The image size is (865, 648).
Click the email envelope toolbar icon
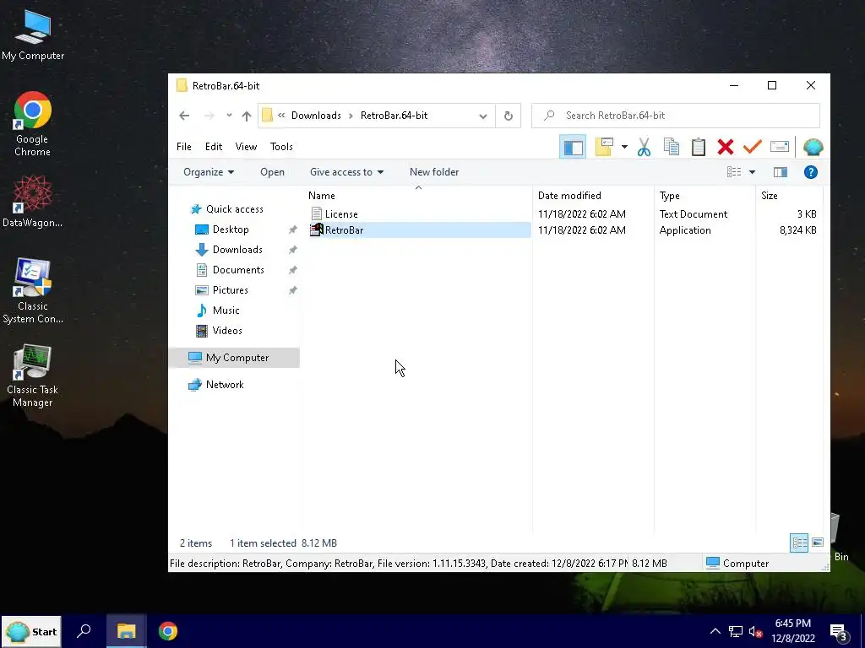[780, 147]
